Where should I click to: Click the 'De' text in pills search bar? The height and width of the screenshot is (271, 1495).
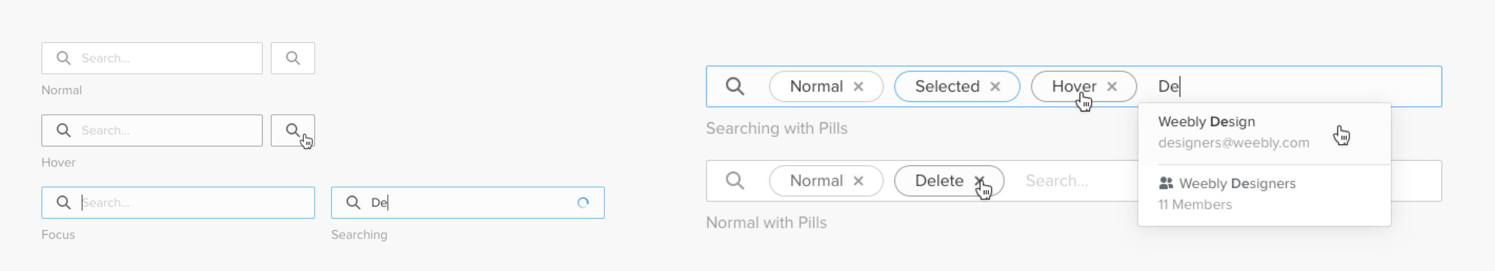coord(1168,87)
